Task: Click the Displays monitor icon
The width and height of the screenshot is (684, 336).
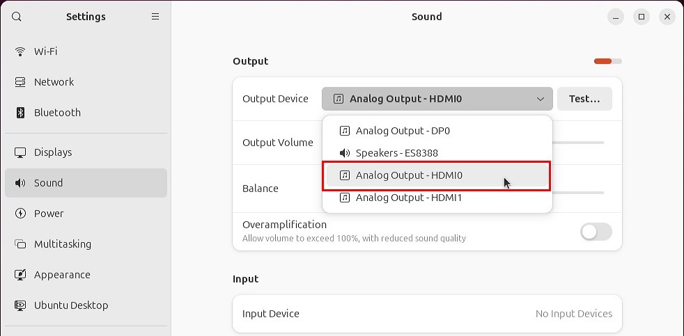Action: [20, 152]
